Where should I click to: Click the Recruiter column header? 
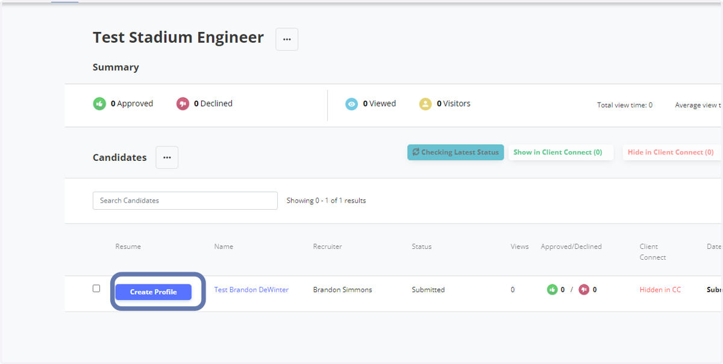pyautogui.click(x=327, y=246)
